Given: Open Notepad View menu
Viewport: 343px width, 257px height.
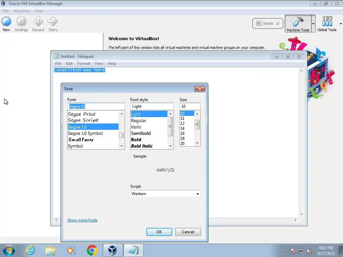Looking at the screenshot, I should pyautogui.click(x=99, y=64).
